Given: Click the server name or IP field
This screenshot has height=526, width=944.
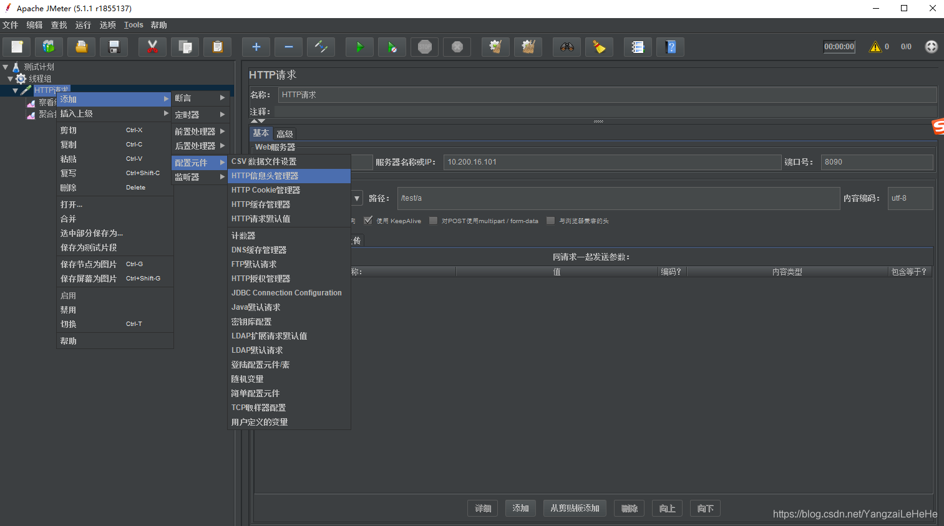Looking at the screenshot, I should click(612, 162).
